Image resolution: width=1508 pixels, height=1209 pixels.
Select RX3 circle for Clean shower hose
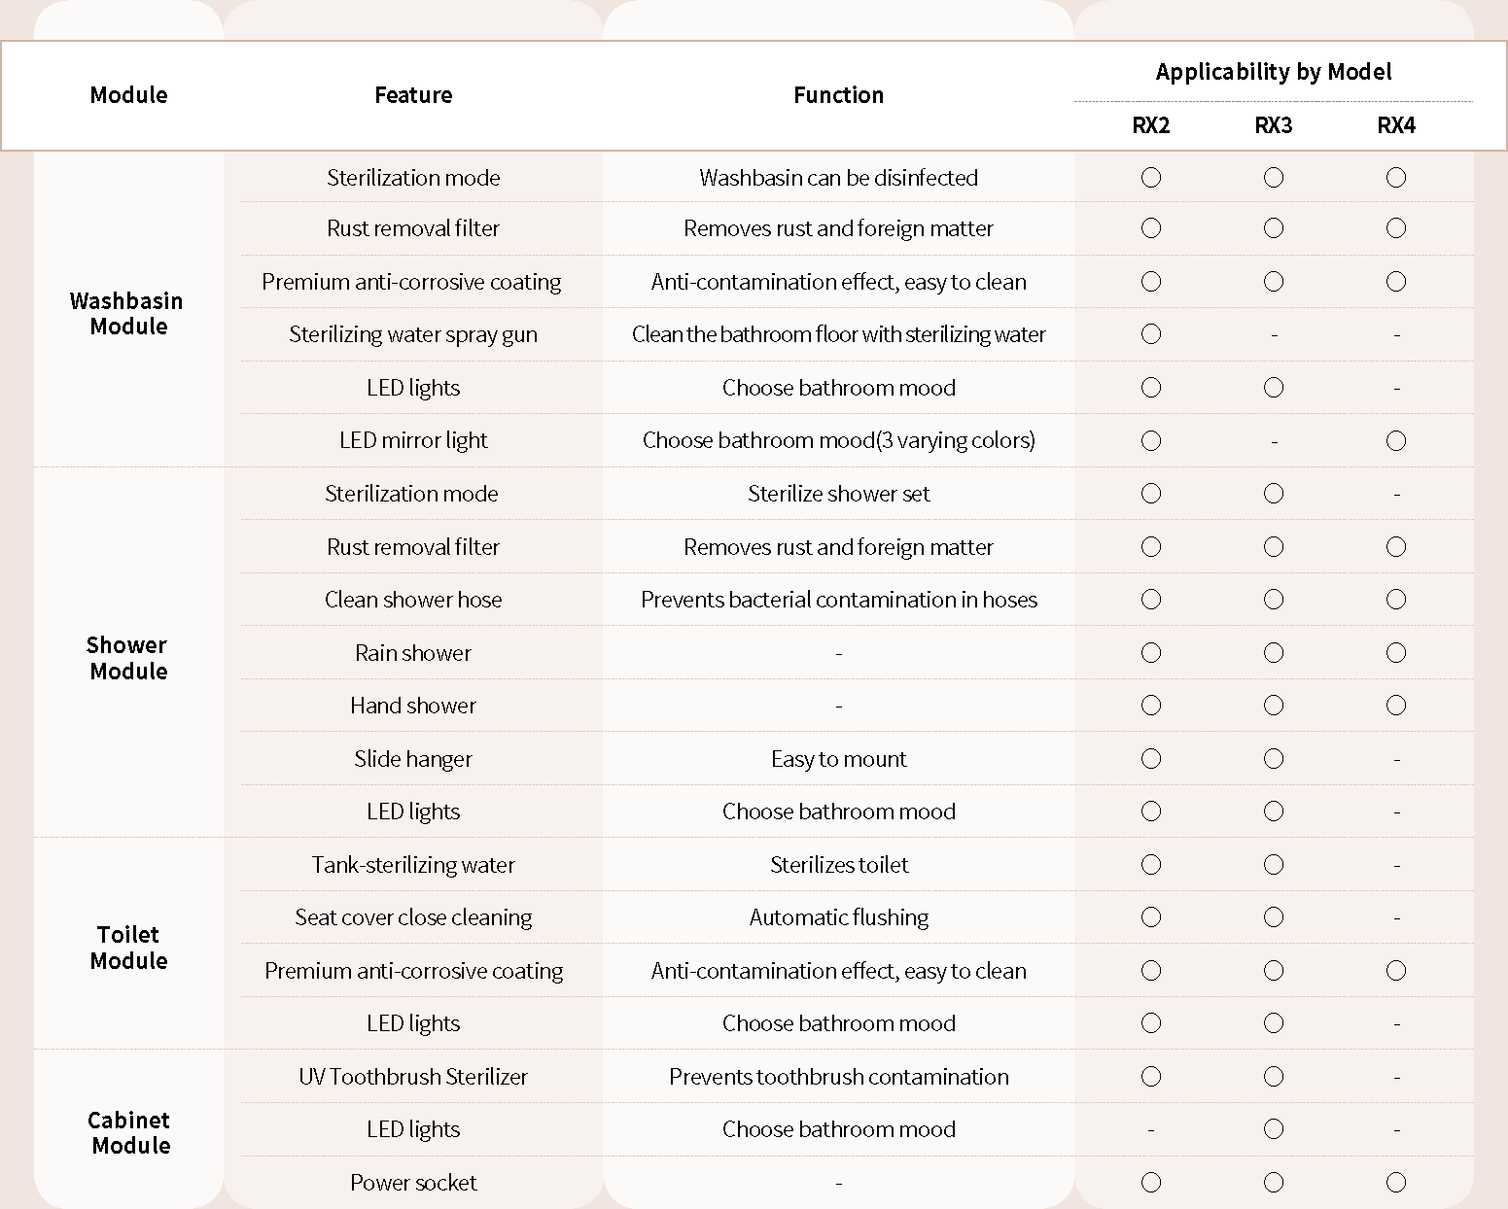click(x=1274, y=600)
